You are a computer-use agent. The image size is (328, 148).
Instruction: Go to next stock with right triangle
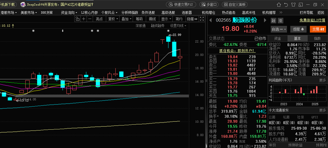pos(265,20)
